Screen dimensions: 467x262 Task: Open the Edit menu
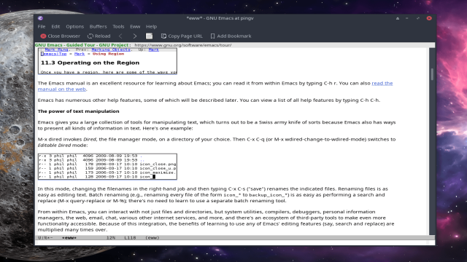[x=55, y=26]
